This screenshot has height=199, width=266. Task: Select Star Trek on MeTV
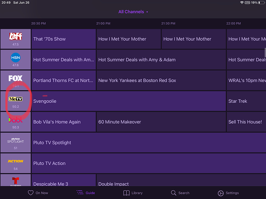246,101
